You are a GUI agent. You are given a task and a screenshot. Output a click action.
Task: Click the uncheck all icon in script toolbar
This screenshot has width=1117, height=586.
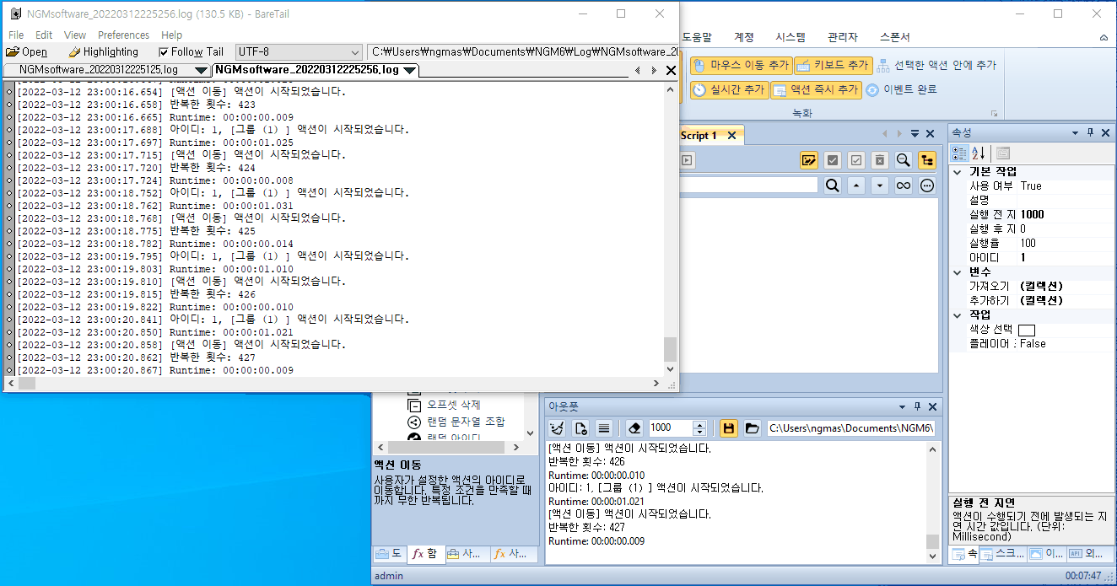click(856, 160)
